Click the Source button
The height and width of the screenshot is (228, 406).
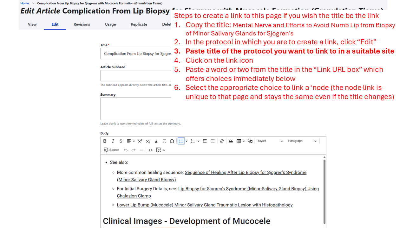[111, 150]
